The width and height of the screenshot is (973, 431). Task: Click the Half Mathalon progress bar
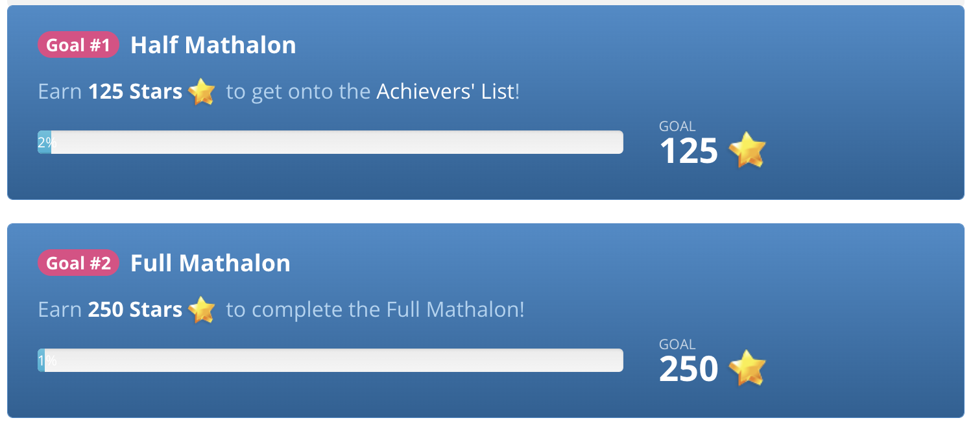tap(330, 142)
